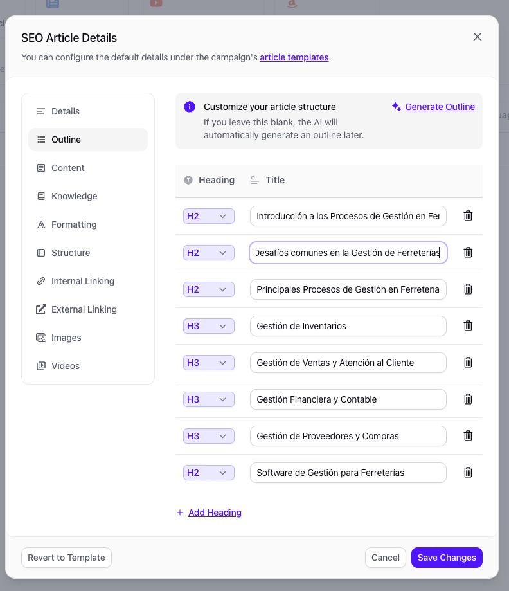The height and width of the screenshot is (591, 509).
Task: Change H2 level for Software de Gestión
Action: pyautogui.click(x=209, y=472)
